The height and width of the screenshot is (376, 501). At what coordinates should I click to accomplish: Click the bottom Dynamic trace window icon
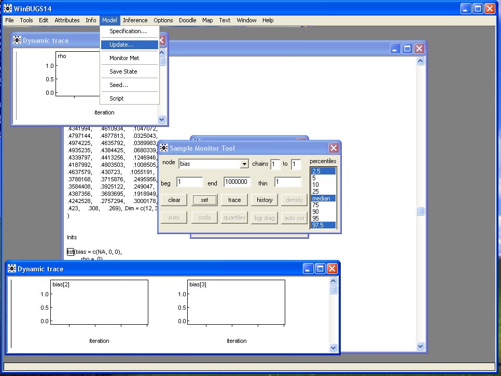tap(11, 269)
